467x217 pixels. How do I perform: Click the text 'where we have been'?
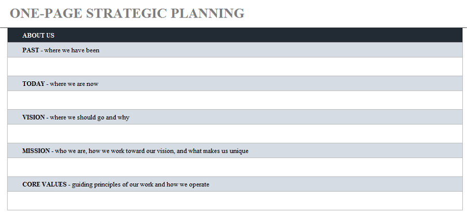tap(72, 50)
